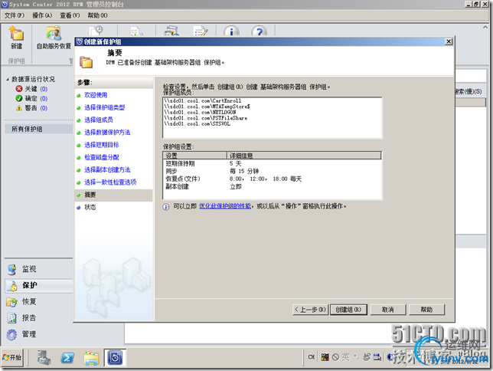
Task: Select the 摘要 step in wizard
Action: 113,195
